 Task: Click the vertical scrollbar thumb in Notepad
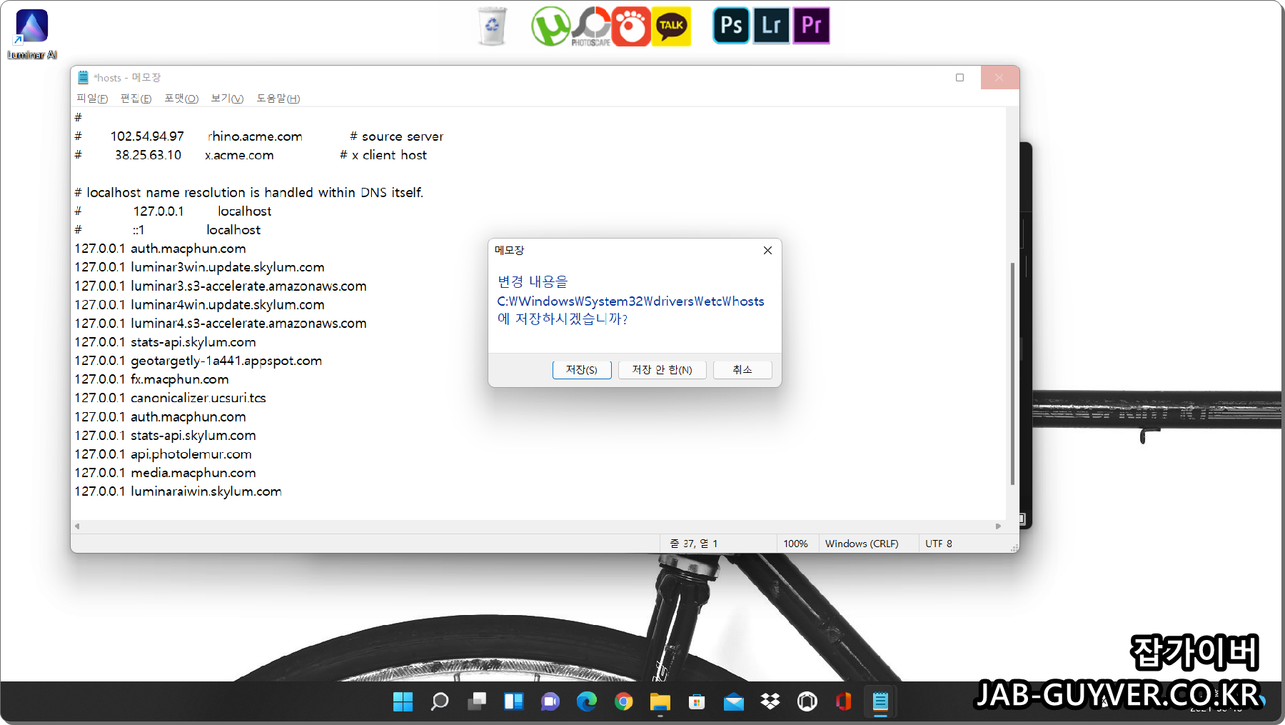pos(1012,374)
